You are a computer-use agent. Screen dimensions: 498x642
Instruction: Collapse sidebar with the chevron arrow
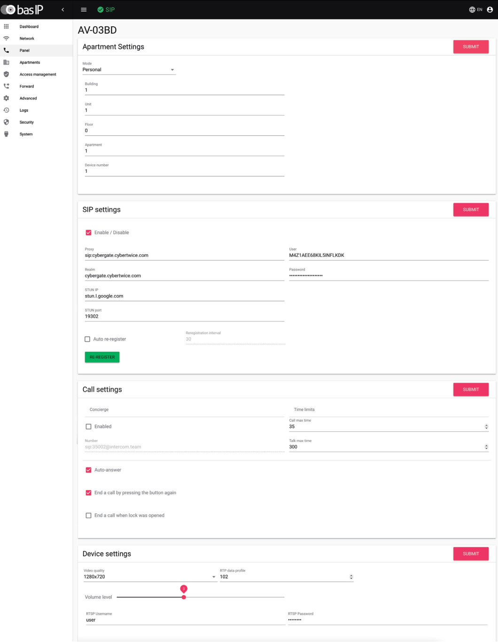click(62, 10)
